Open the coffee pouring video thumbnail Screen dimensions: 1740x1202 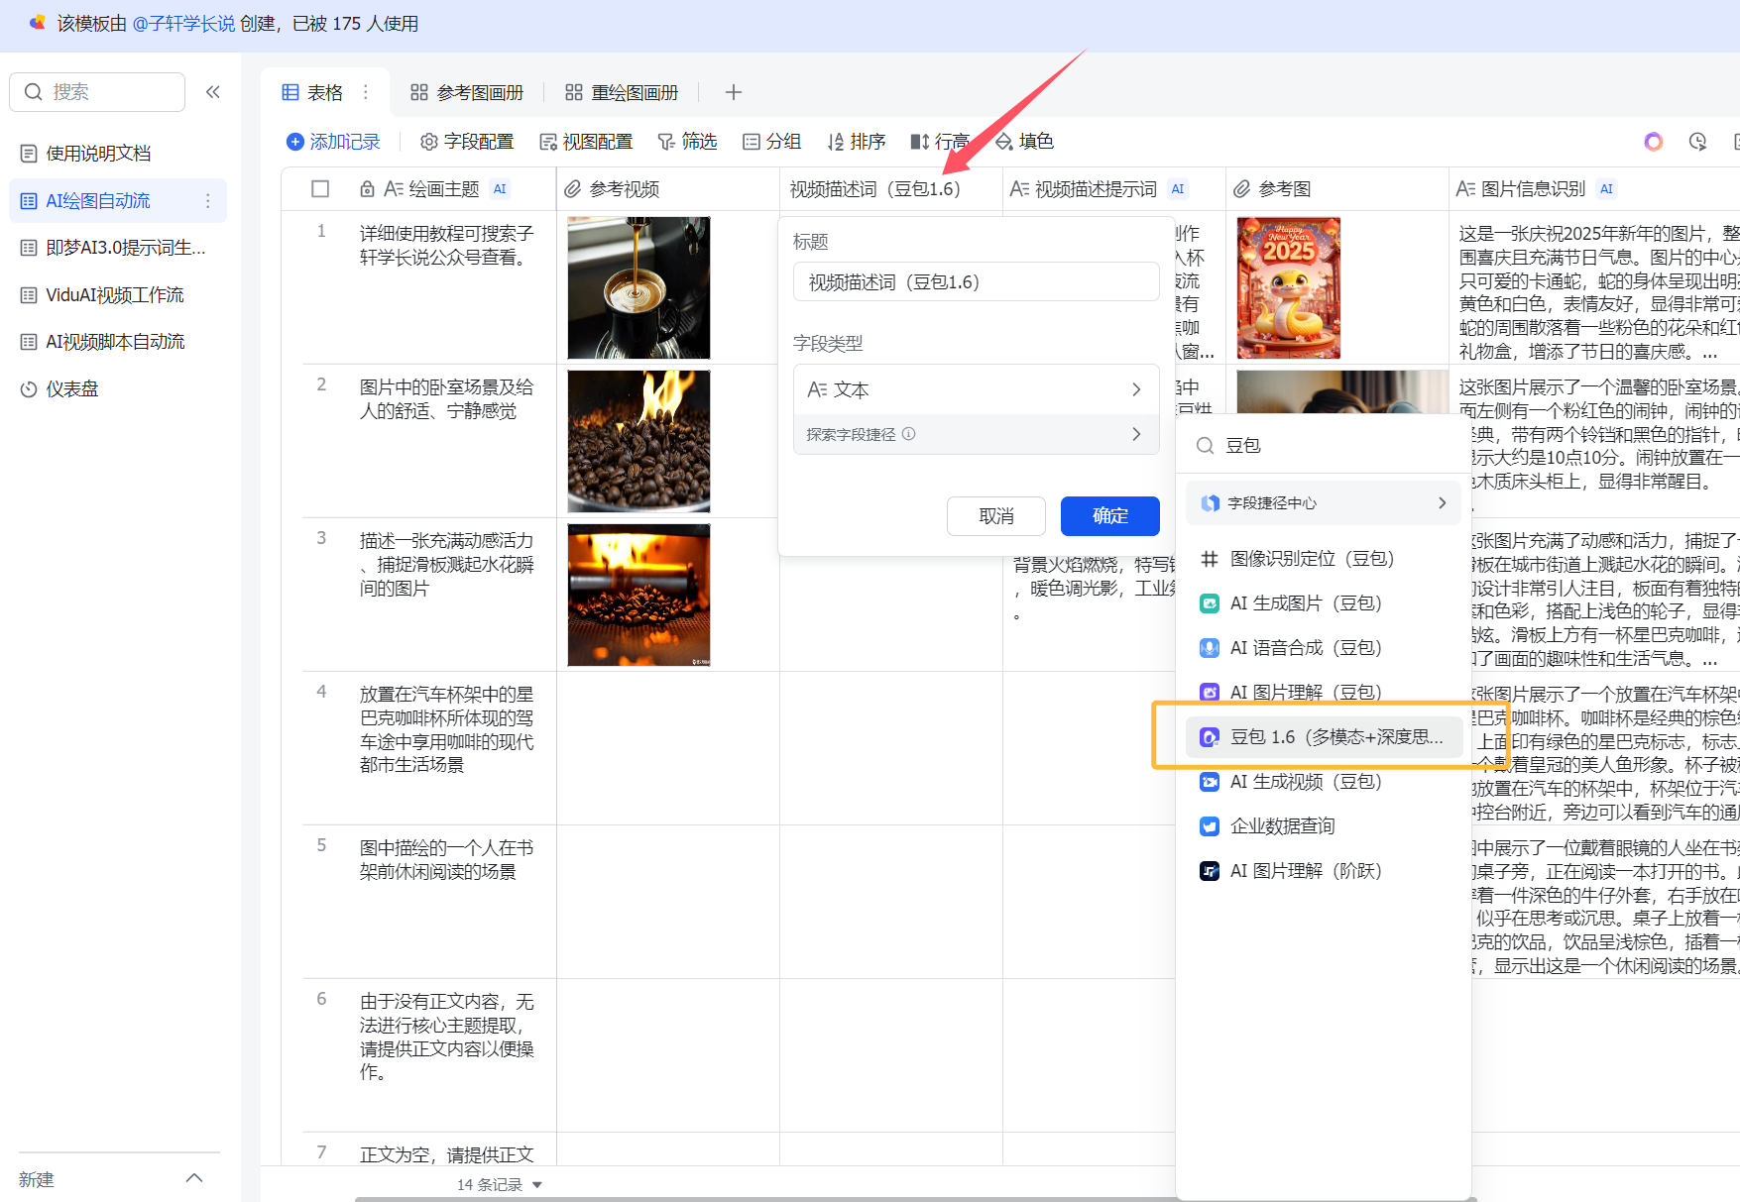(638, 287)
